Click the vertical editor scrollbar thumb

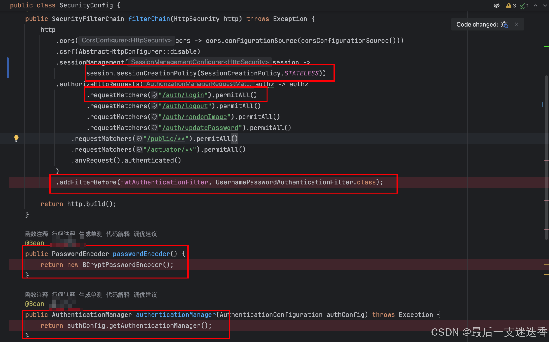pyautogui.click(x=546, y=157)
